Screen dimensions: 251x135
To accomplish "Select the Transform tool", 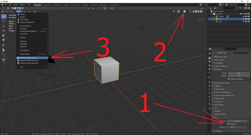I will [4, 40].
